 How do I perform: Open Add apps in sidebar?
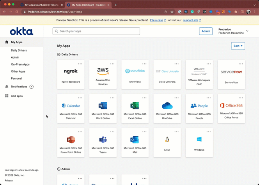point(17,96)
